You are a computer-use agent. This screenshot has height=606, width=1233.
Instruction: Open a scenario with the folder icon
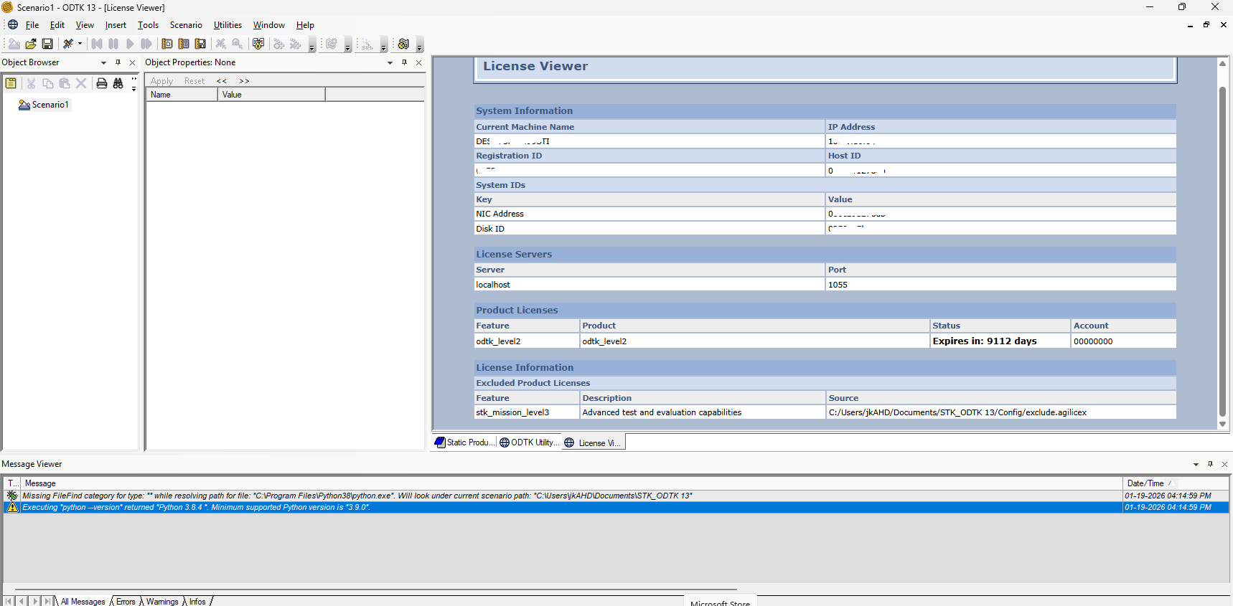31,44
